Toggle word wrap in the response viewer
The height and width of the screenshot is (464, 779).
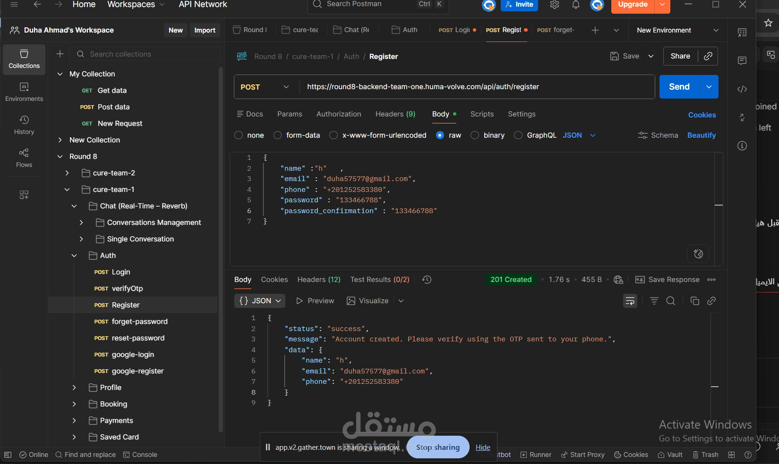coord(630,301)
